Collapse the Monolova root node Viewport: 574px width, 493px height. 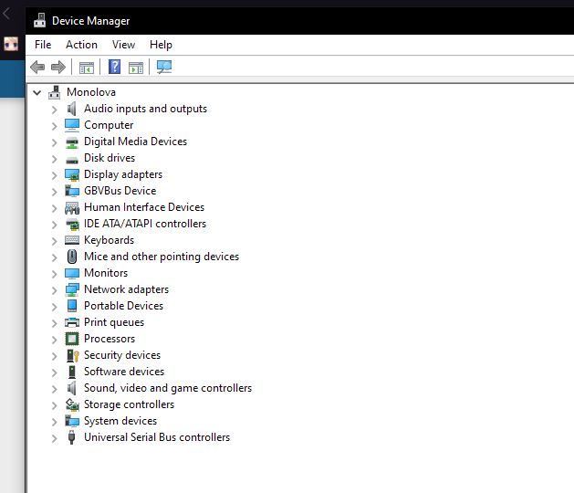tap(37, 92)
